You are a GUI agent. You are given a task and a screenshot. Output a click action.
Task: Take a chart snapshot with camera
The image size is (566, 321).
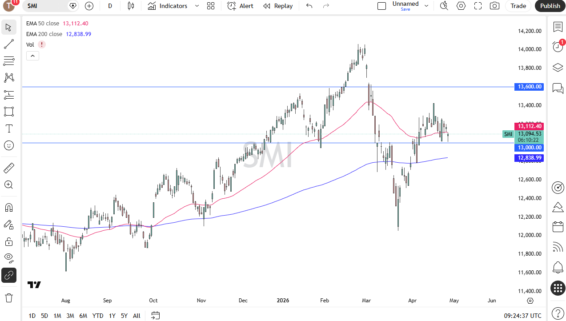click(x=494, y=6)
